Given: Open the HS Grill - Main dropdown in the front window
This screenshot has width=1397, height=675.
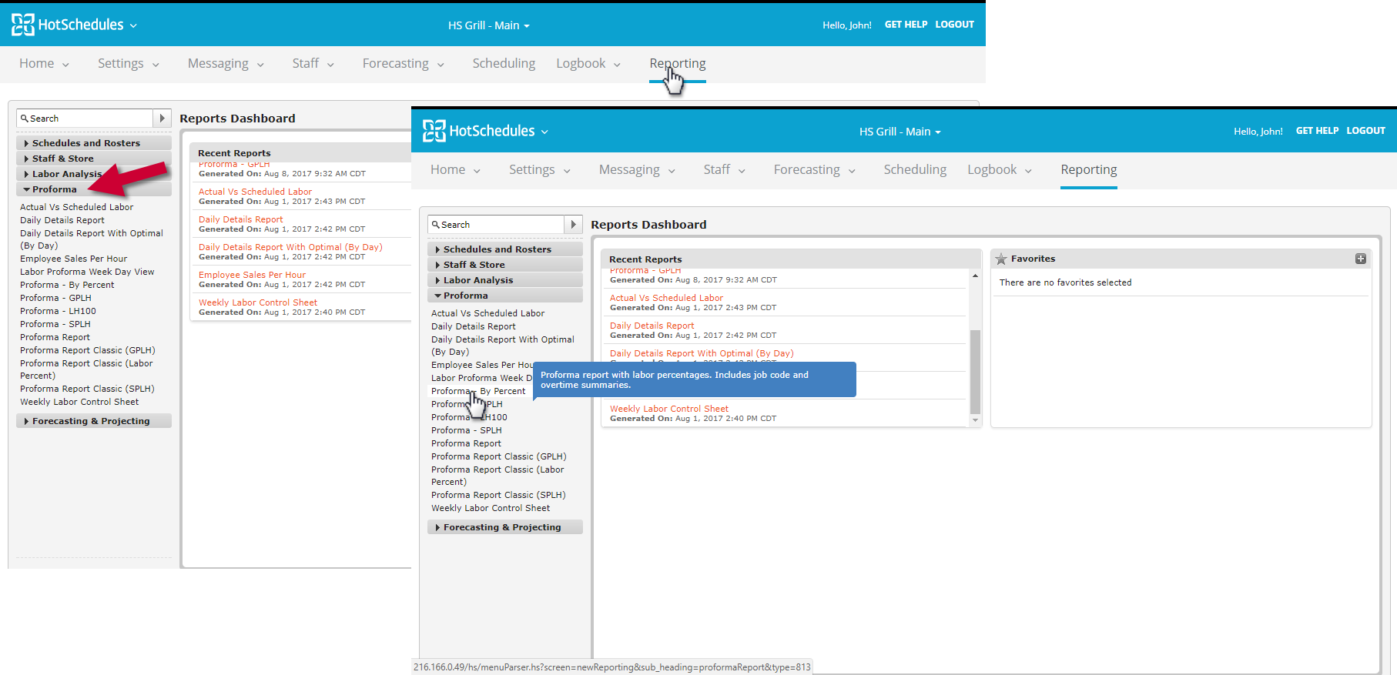Looking at the screenshot, I should tap(900, 132).
